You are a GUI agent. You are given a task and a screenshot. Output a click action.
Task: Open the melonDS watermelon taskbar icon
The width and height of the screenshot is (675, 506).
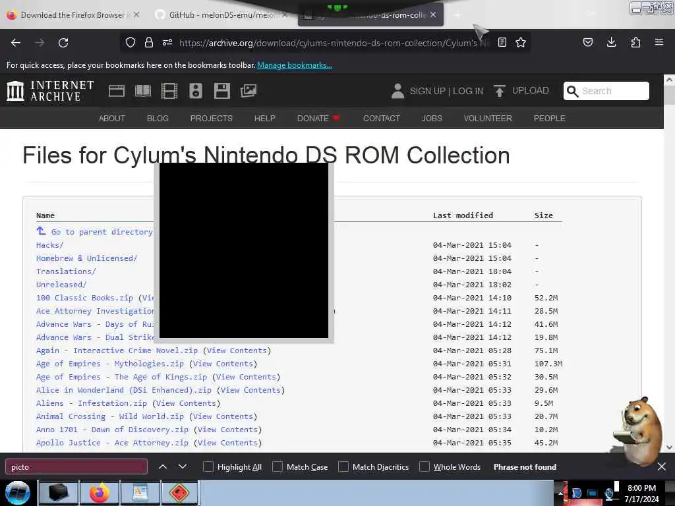[x=179, y=493]
